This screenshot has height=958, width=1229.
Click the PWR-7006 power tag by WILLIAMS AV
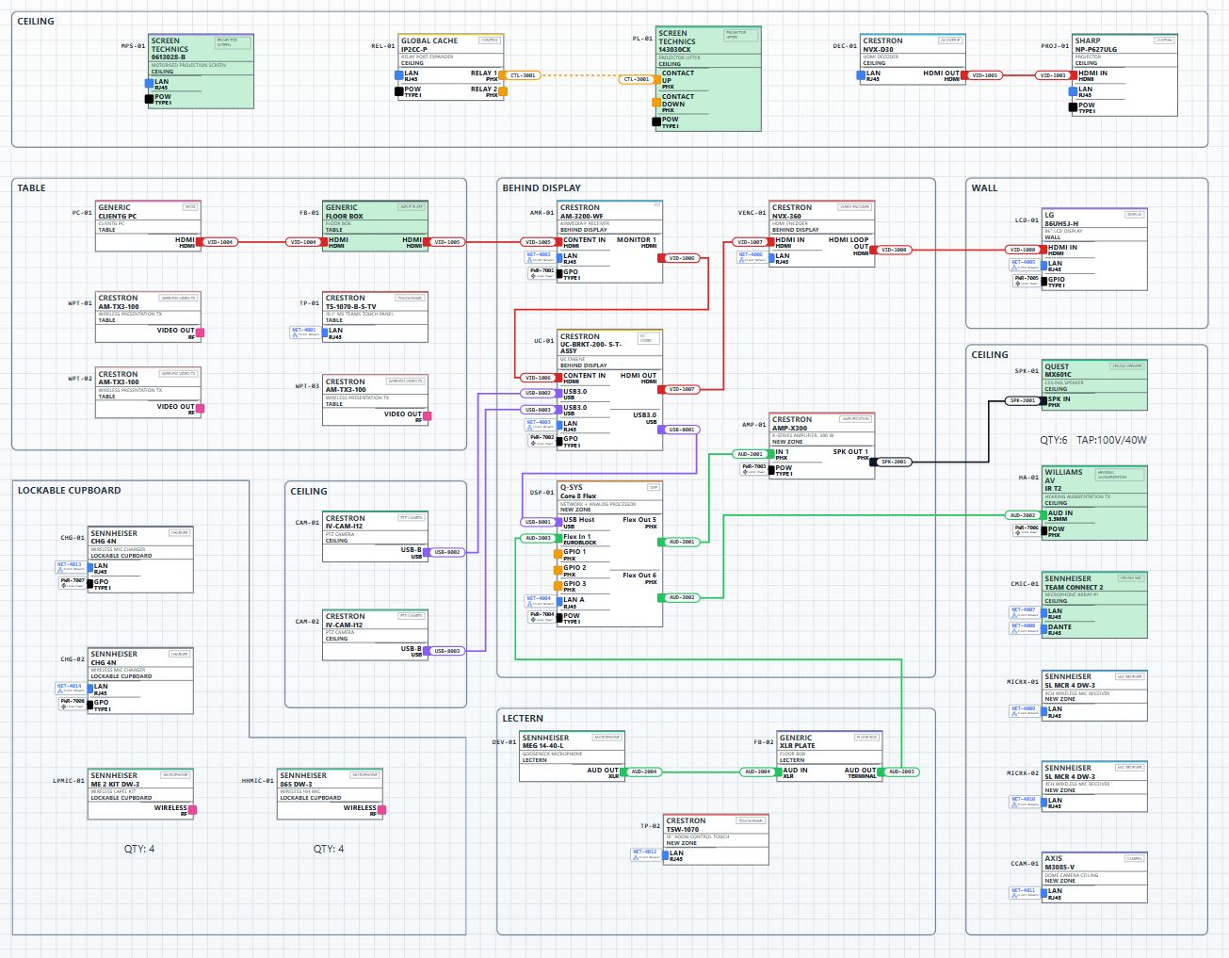pos(1027,530)
